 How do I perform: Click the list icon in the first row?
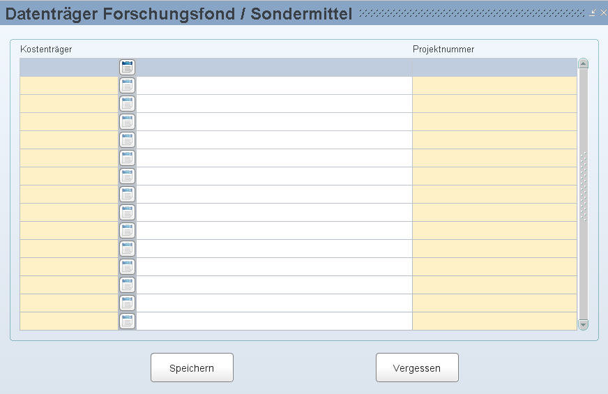click(127, 68)
